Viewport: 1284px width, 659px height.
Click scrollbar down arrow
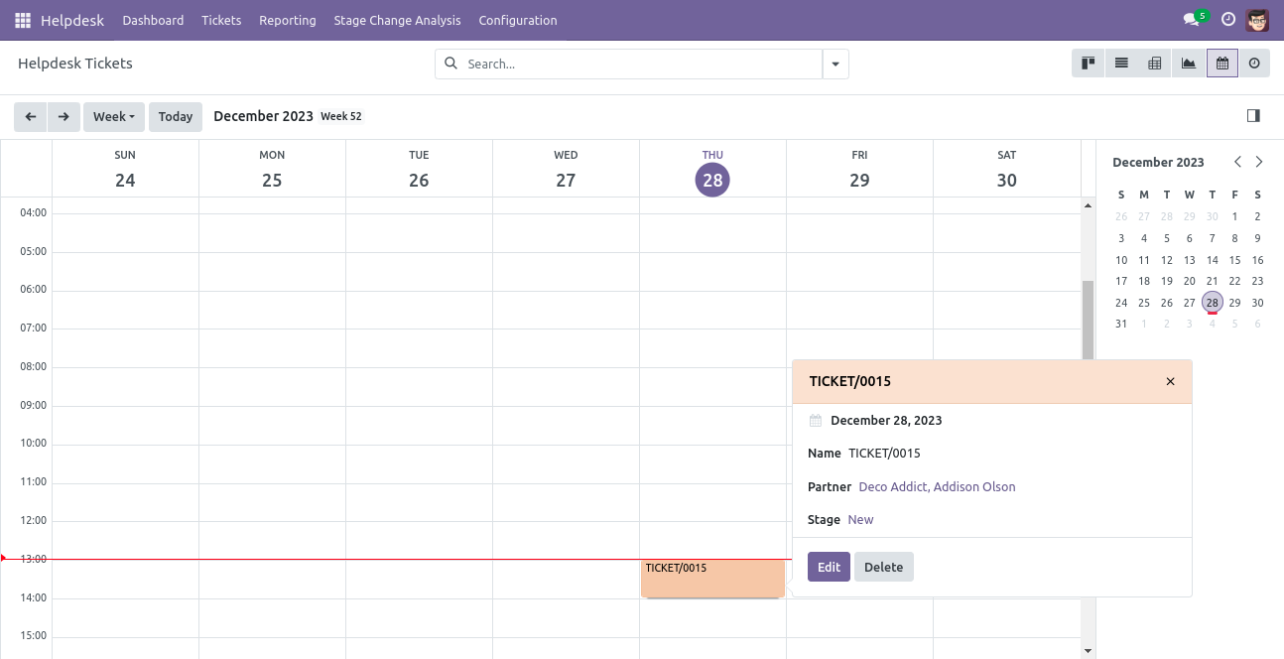[x=1088, y=651]
